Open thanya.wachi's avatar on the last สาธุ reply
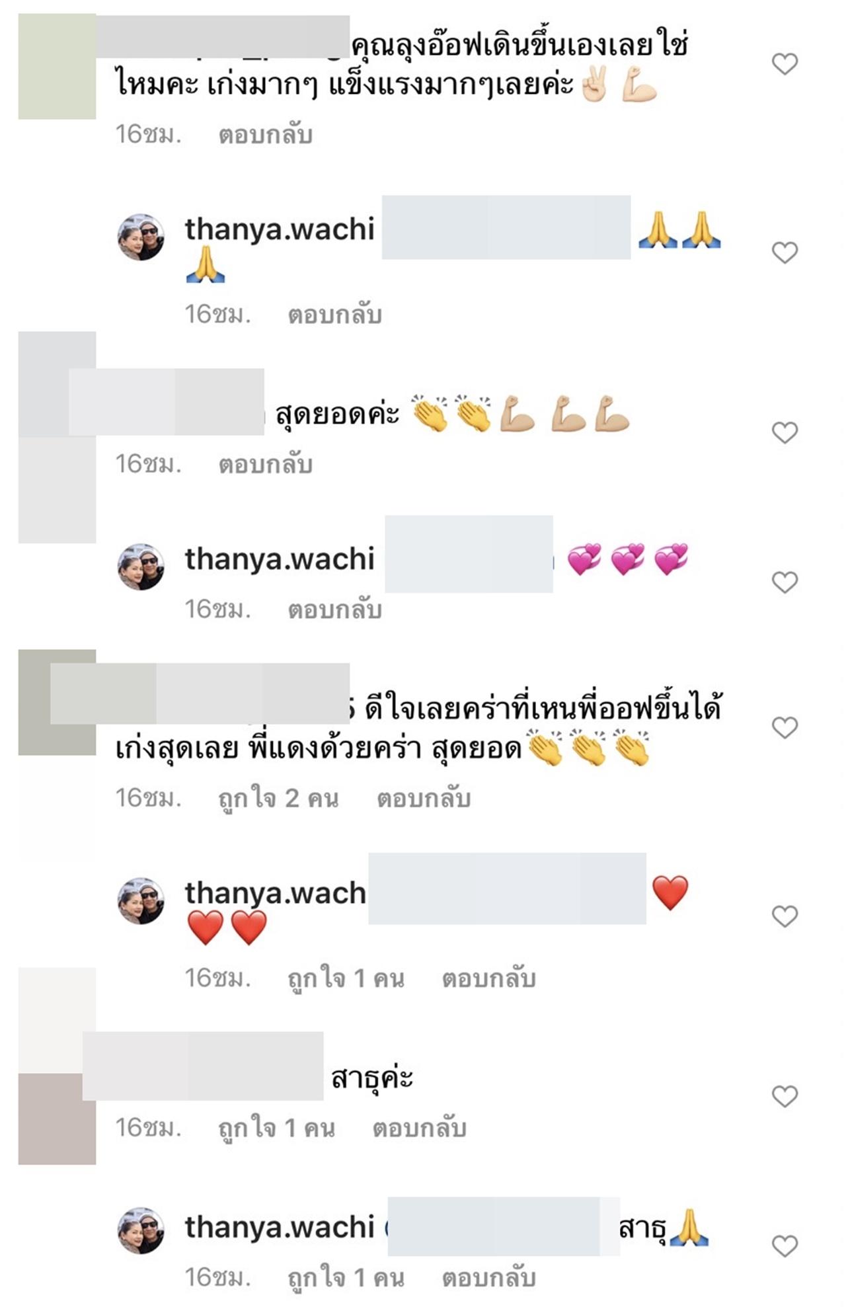The width and height of the screenshot is (846, 1307). [141, 1230]
